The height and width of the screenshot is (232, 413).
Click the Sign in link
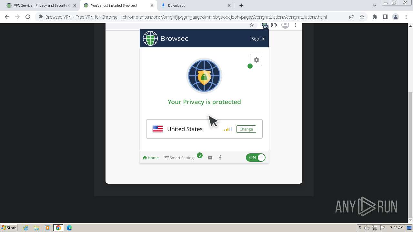click(x=258, y=39)
